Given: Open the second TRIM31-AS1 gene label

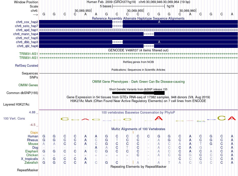Looking at the screenshot, I should click(x=29, y=58).
